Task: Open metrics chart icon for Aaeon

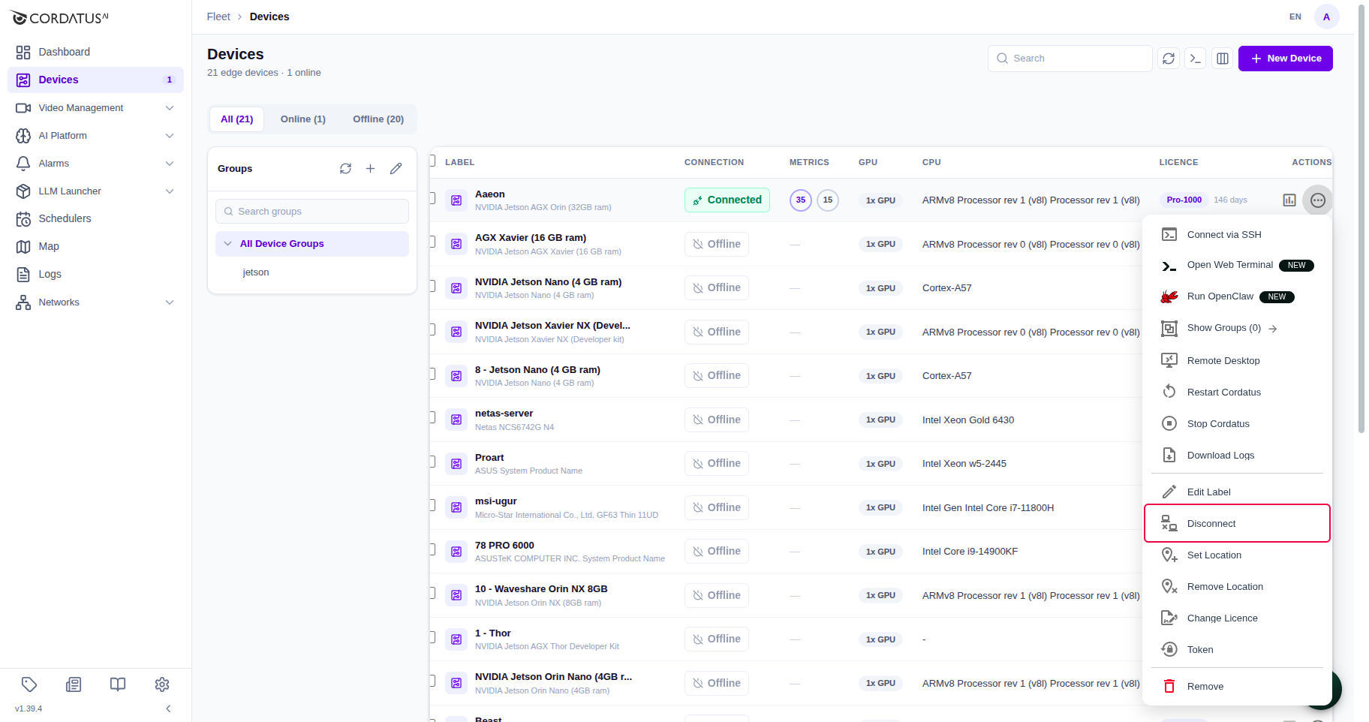Action: (1289, 200)
